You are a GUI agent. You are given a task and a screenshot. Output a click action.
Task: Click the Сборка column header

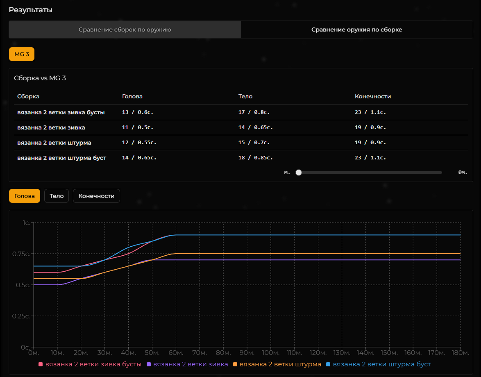pyautogui.click(x=28, y=97)
